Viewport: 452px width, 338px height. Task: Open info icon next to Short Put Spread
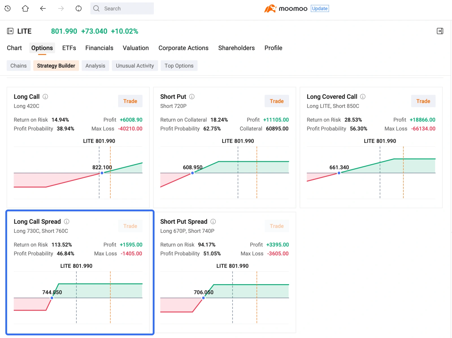pyautogui.click(x=213, y=222)
